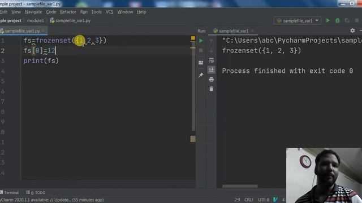Image resolution: width=362 pixels, height=203 pixels.
Task: Open the Edit menu
Action: point(4,12)
